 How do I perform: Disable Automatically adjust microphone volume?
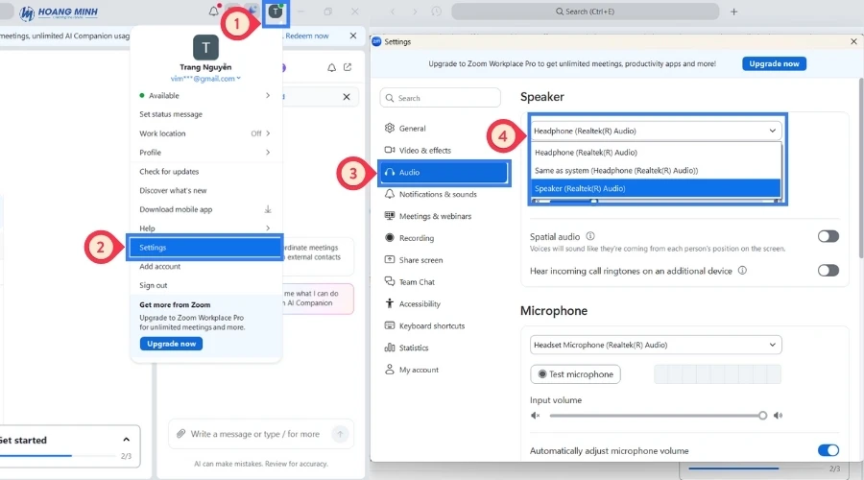[x=828, y=450]
